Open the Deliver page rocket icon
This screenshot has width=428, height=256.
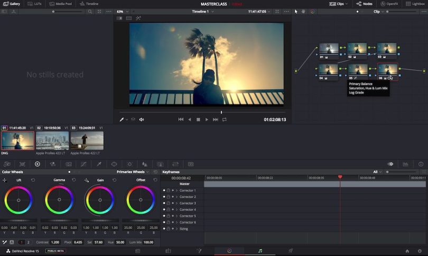290,251
